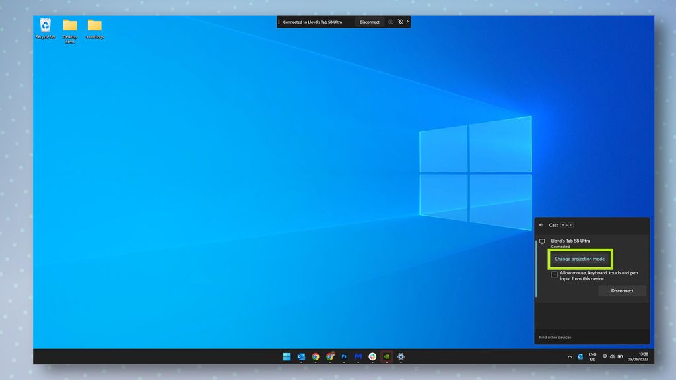The image size is (676, 380).
Task: Click the volume icon in system tray
Action: tap(612, 356)
